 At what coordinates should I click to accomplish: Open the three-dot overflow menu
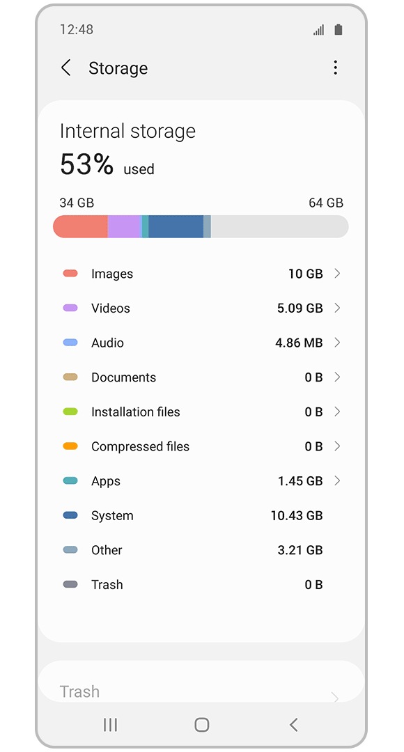pyautogui.click(x=335, y=67)
